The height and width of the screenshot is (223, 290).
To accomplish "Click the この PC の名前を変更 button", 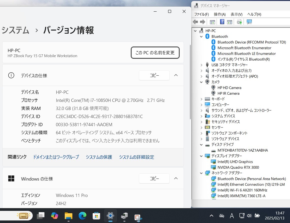I will (155, 53).
